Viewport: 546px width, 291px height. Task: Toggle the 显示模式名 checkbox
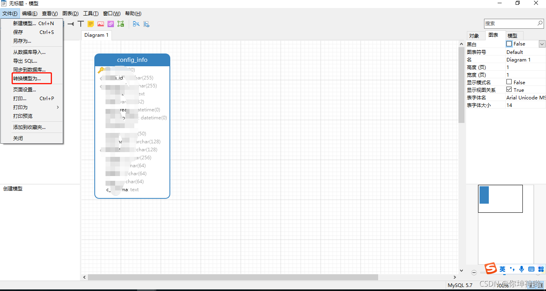coord(509,82)
